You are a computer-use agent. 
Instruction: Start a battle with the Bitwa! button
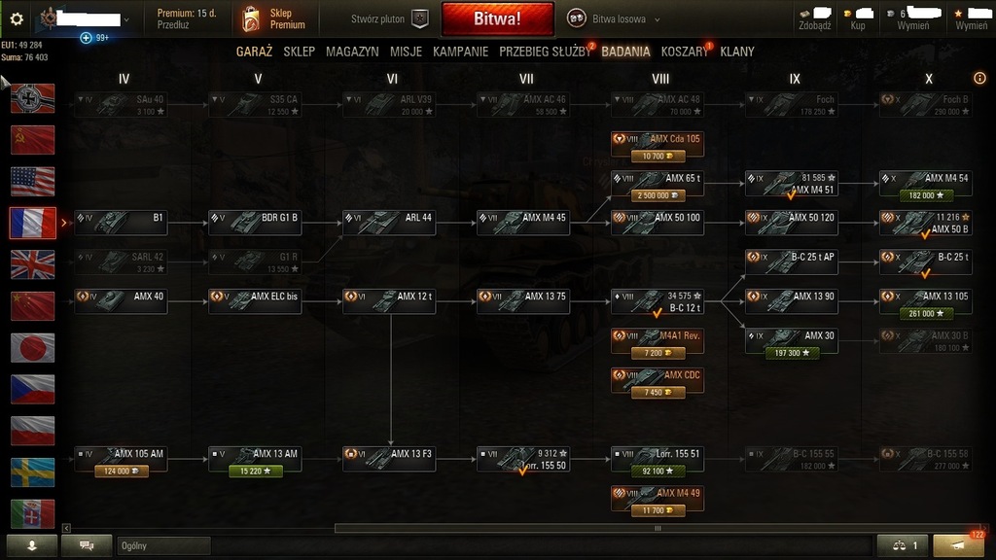497,18
